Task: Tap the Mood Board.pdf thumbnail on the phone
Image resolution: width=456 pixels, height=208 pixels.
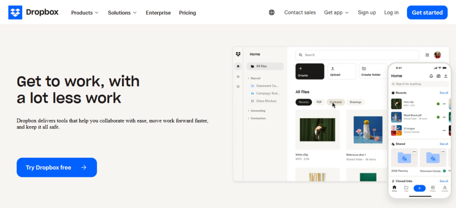Action: click(396, 117)
